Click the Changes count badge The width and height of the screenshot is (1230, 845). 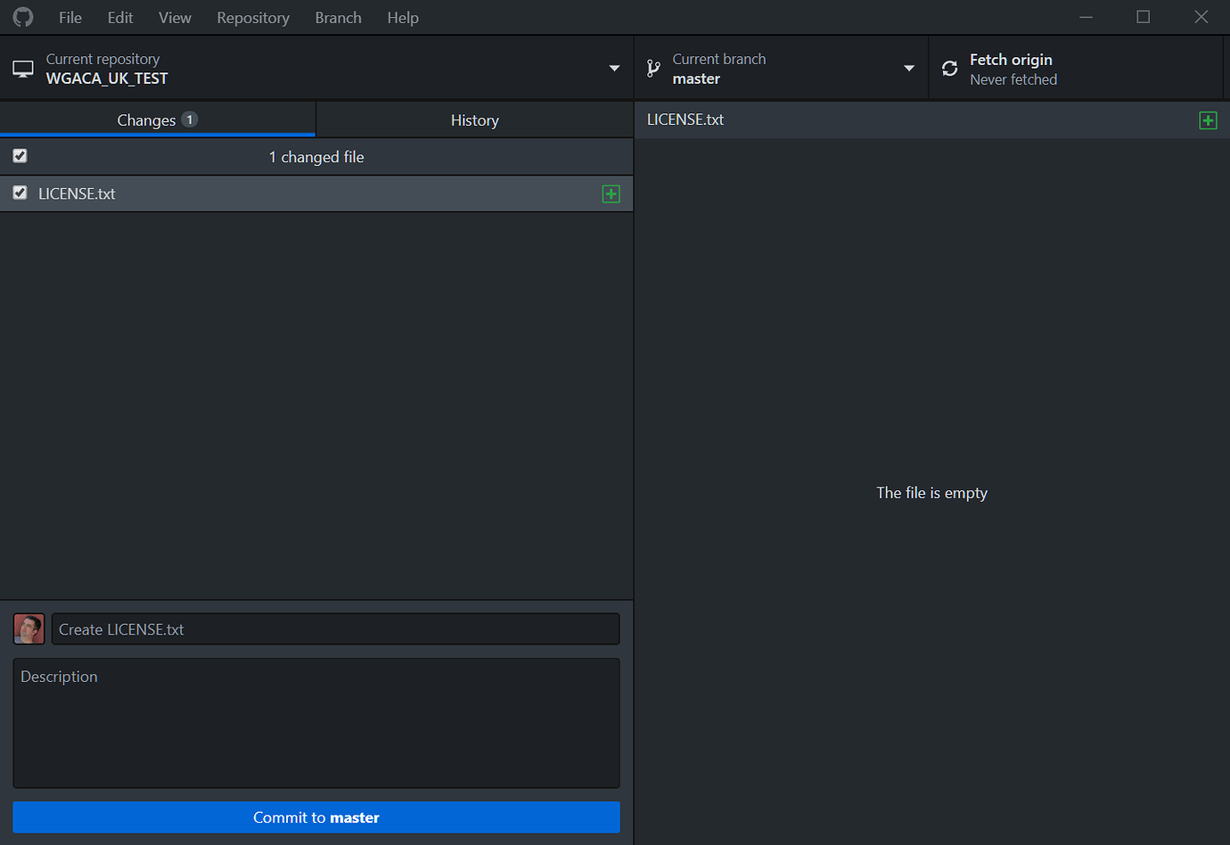coord(189,119)
